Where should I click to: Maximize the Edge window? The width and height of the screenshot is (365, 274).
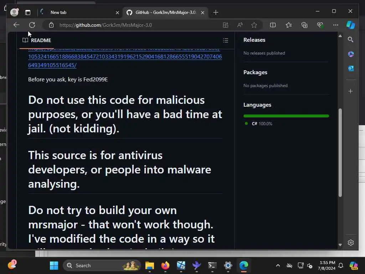click(334, 11)
